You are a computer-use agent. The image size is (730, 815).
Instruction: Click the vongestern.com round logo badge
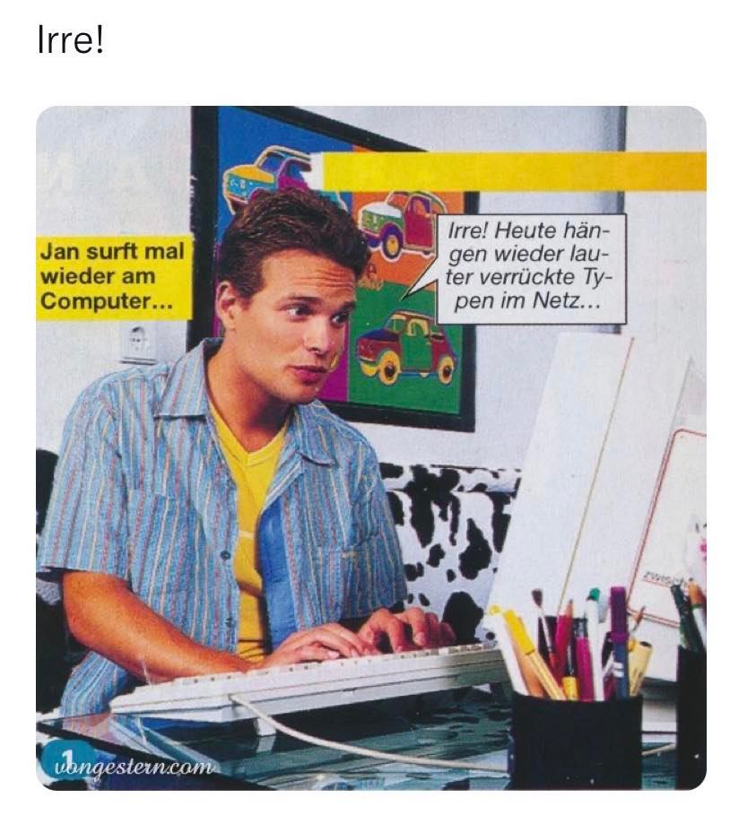pyautogui.click(x=65, y=760)
